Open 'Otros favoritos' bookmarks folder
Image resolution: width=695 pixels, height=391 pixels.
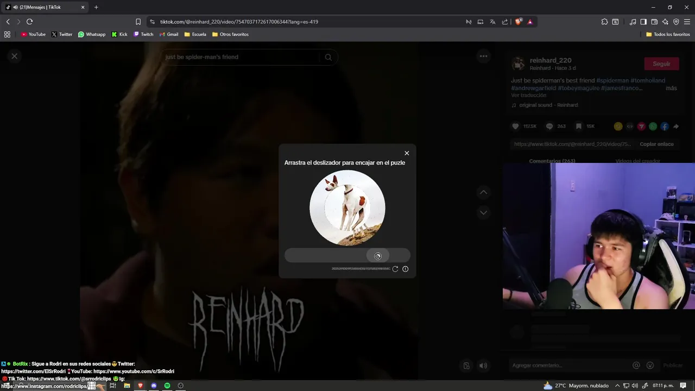[x=230, y=34]
